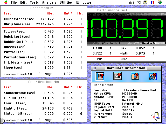Open the French flag keyboard menu
The image size is (166, 124).
pos(153,2)
